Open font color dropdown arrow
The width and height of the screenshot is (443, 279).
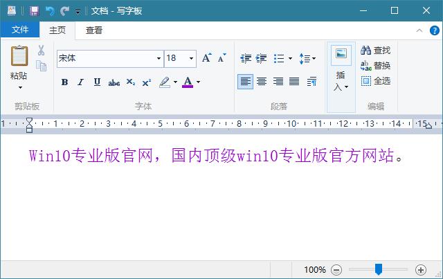click(199, 82)
